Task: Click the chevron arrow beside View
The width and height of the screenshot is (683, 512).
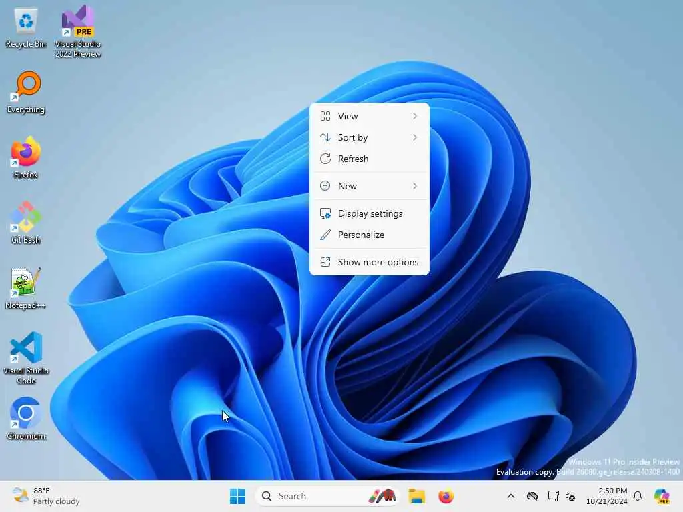Action: click(x=415, y=116)
